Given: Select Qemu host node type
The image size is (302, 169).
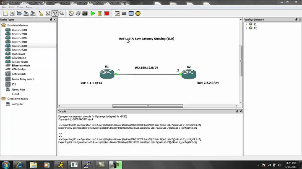Looking at the screenshot, I should click(x=18, y=90).
